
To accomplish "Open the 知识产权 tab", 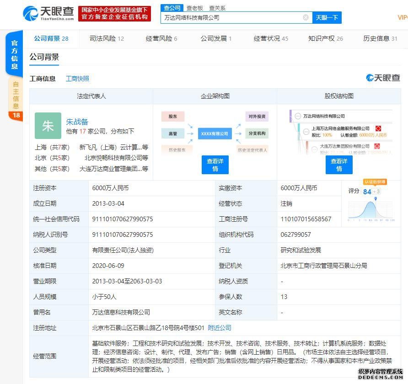I will pyautogui.click(x=325, y=38).
